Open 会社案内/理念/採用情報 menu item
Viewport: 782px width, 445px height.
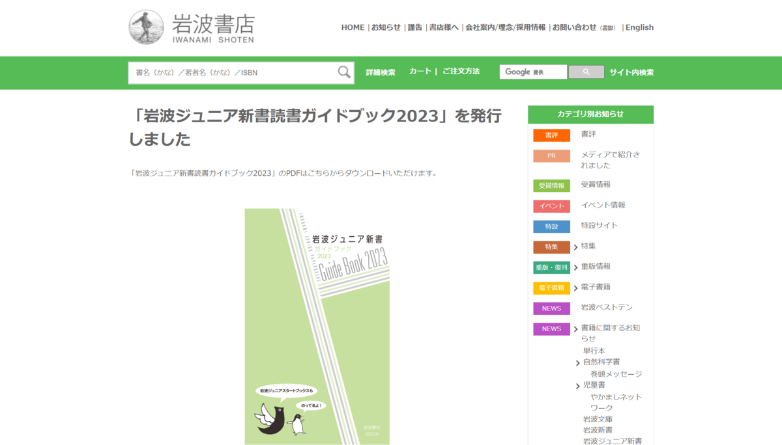pos(506,27)
